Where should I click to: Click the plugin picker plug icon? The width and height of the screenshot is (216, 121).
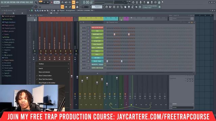[x=129, y=7]
